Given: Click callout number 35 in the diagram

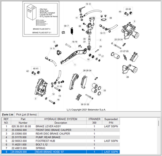Looking at the screenshot, I should [84, 39].
